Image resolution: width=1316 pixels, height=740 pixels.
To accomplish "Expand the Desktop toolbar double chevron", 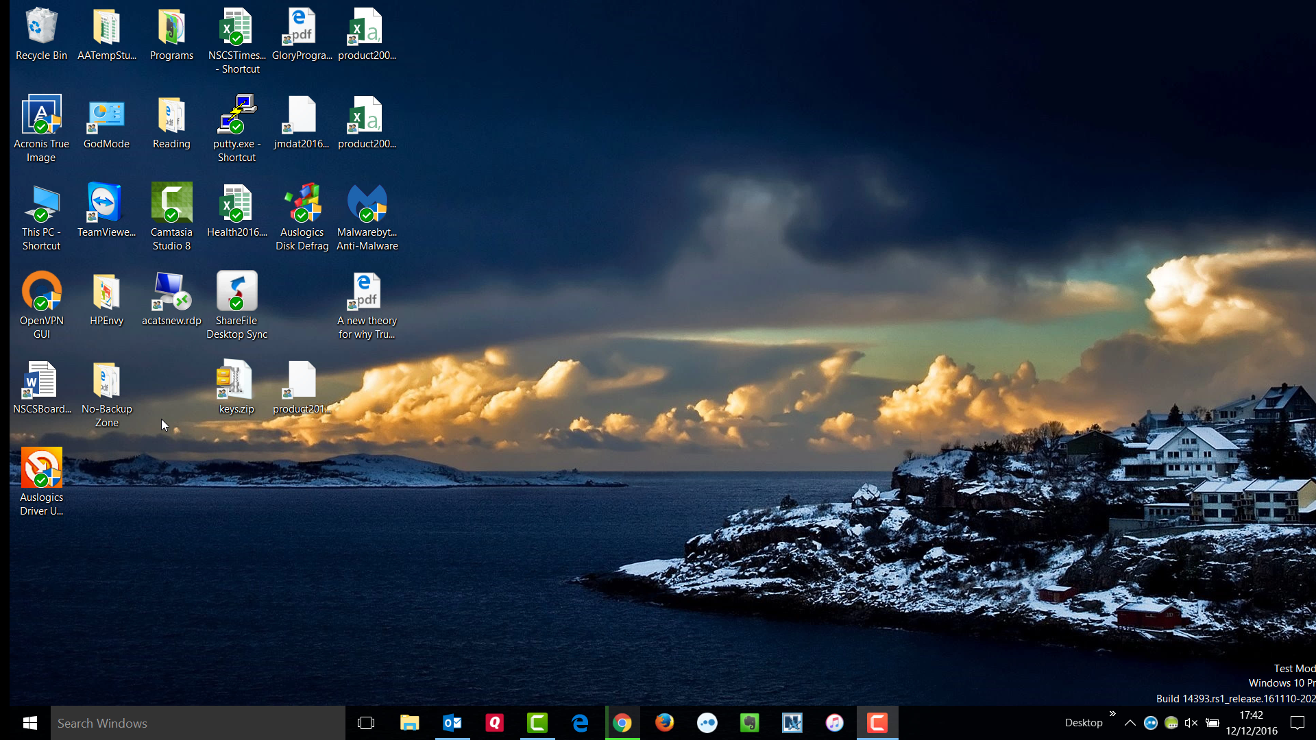I will 1112,714.
